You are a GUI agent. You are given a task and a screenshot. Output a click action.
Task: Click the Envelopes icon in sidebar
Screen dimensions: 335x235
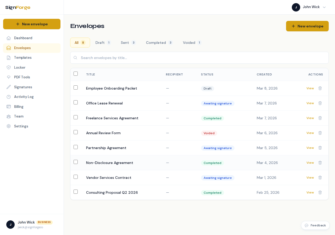[9, 48]
